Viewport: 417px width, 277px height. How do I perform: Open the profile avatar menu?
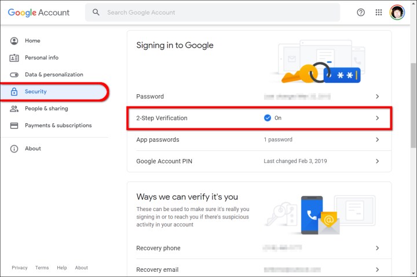397,12
